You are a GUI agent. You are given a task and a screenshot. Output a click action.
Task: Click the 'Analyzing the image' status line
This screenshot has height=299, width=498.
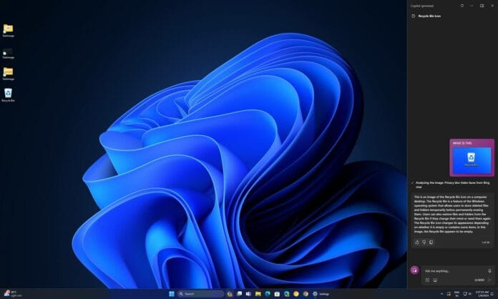point(452,185)
